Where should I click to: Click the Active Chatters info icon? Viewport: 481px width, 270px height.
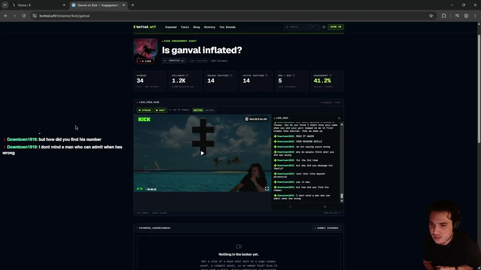pos(266,75)
